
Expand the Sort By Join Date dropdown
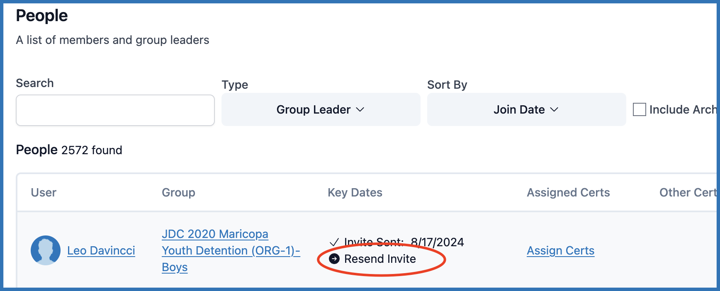click(x=526, y=109)
